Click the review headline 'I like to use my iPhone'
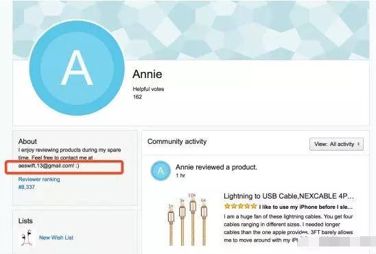The image size is (376, 254). (x=306, y=207)
